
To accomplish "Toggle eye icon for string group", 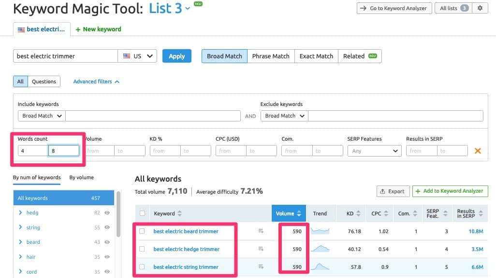I will point(107,227).
